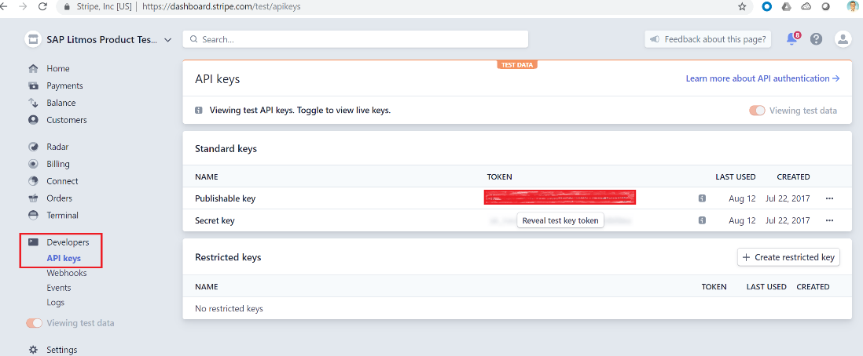Open Radar from the sidebar
Image resolution: width=863 pixels, height=356 pixels.
click(57, 147)
